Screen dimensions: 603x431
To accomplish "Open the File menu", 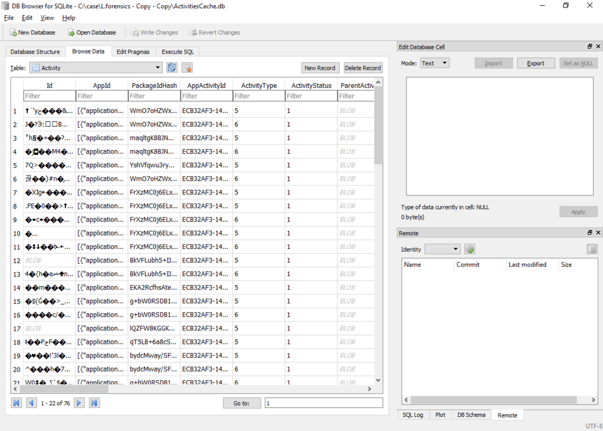I will coord(9,18).
